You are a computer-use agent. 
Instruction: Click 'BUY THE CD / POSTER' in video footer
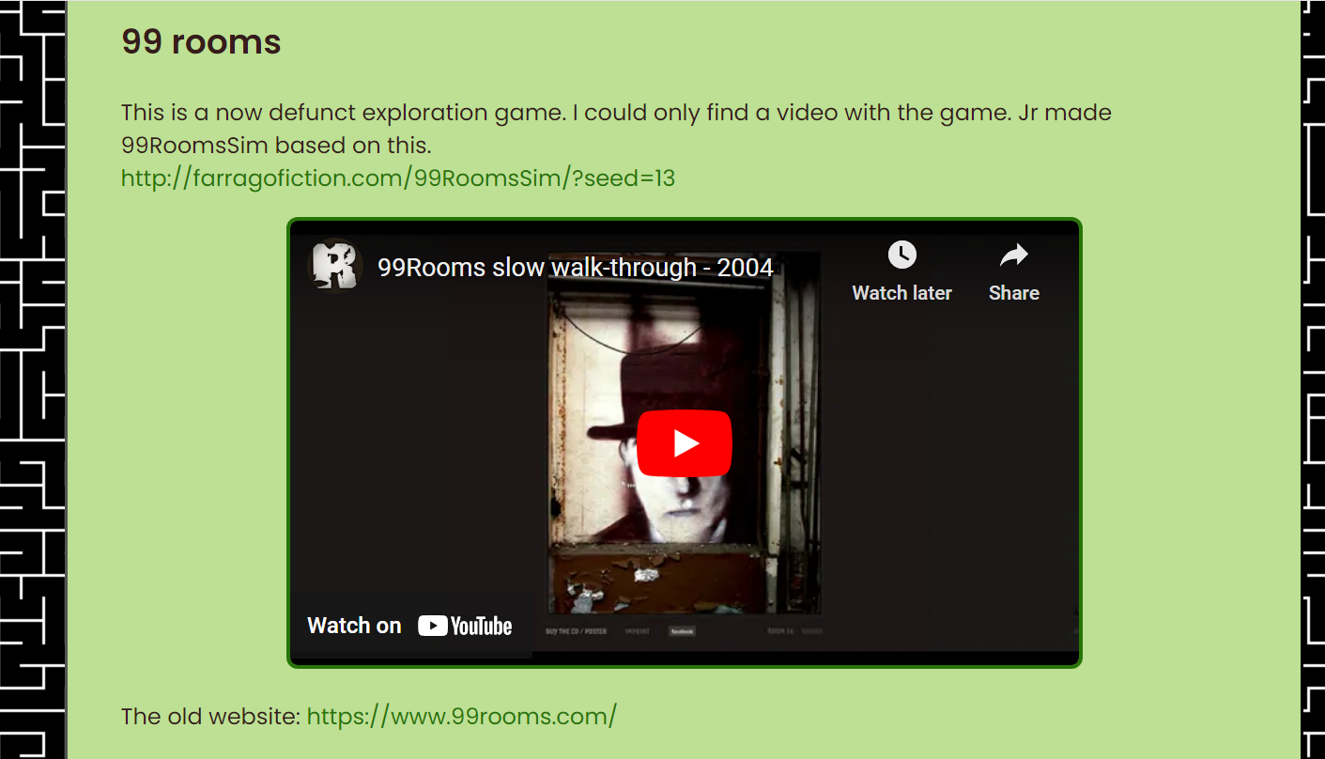[x=576, y=631]
